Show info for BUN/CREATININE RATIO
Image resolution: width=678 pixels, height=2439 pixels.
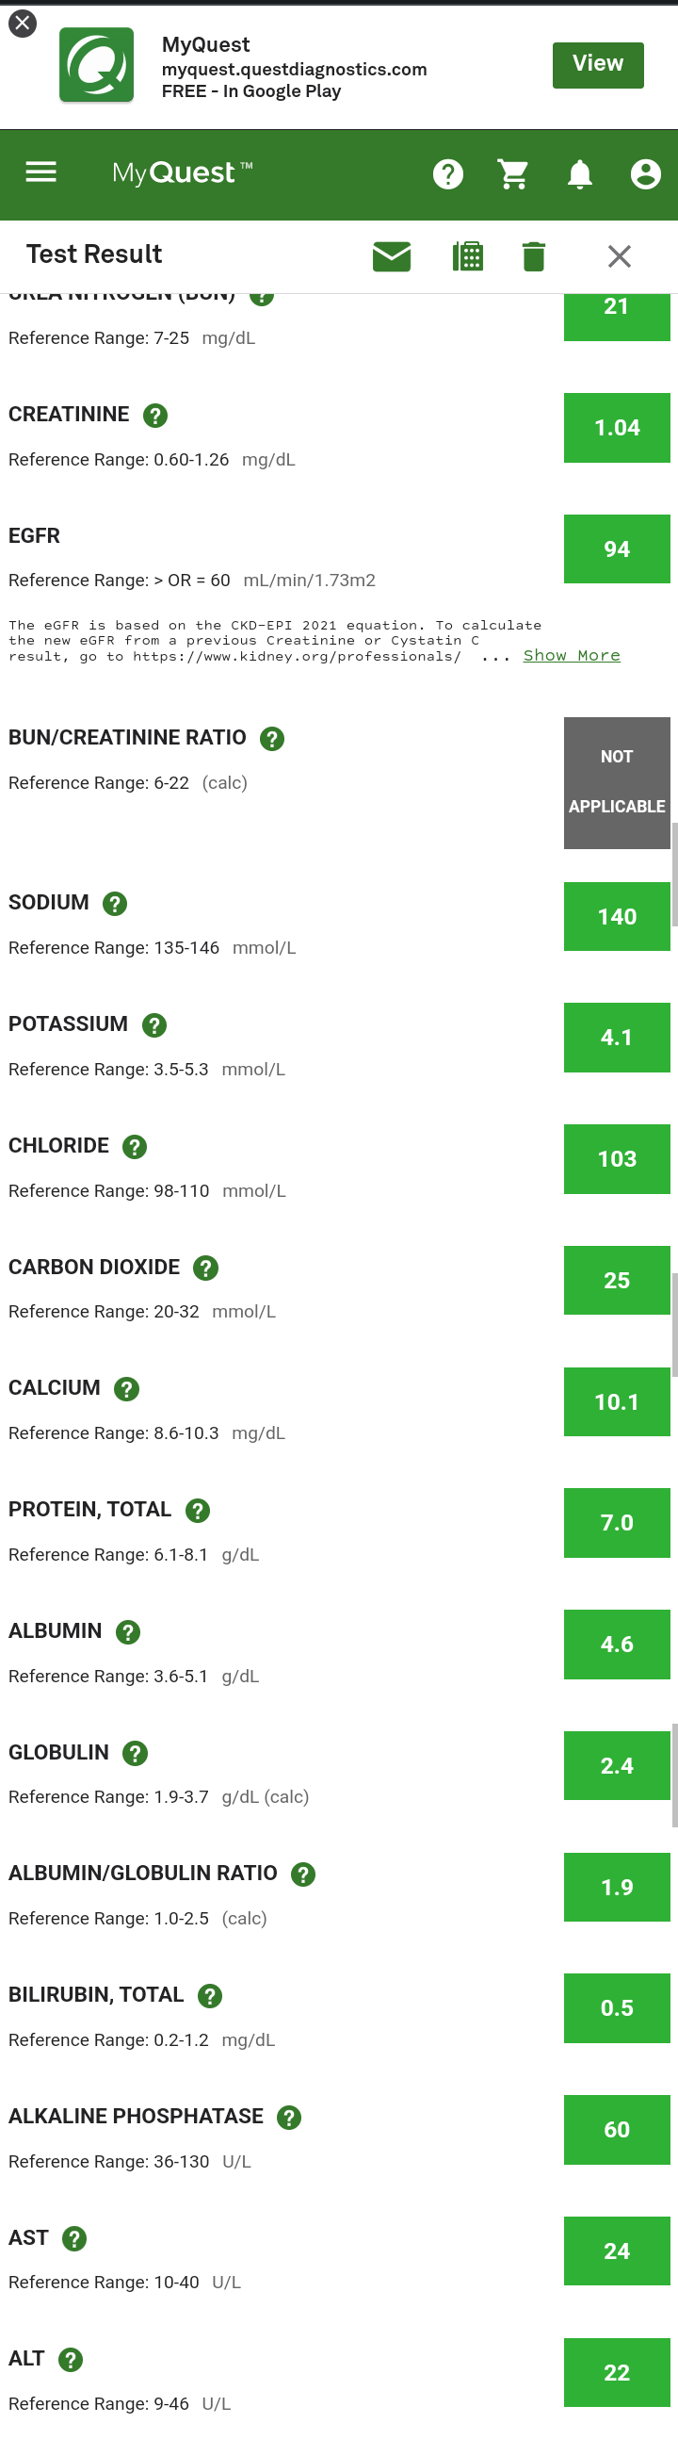click(x=272, y=739)
